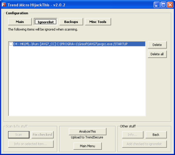
Task: Click the Info... button
Action: [x=133, y=135]
